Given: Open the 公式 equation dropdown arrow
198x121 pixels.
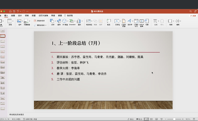Looking at the screenshot, I should (158, 21).
